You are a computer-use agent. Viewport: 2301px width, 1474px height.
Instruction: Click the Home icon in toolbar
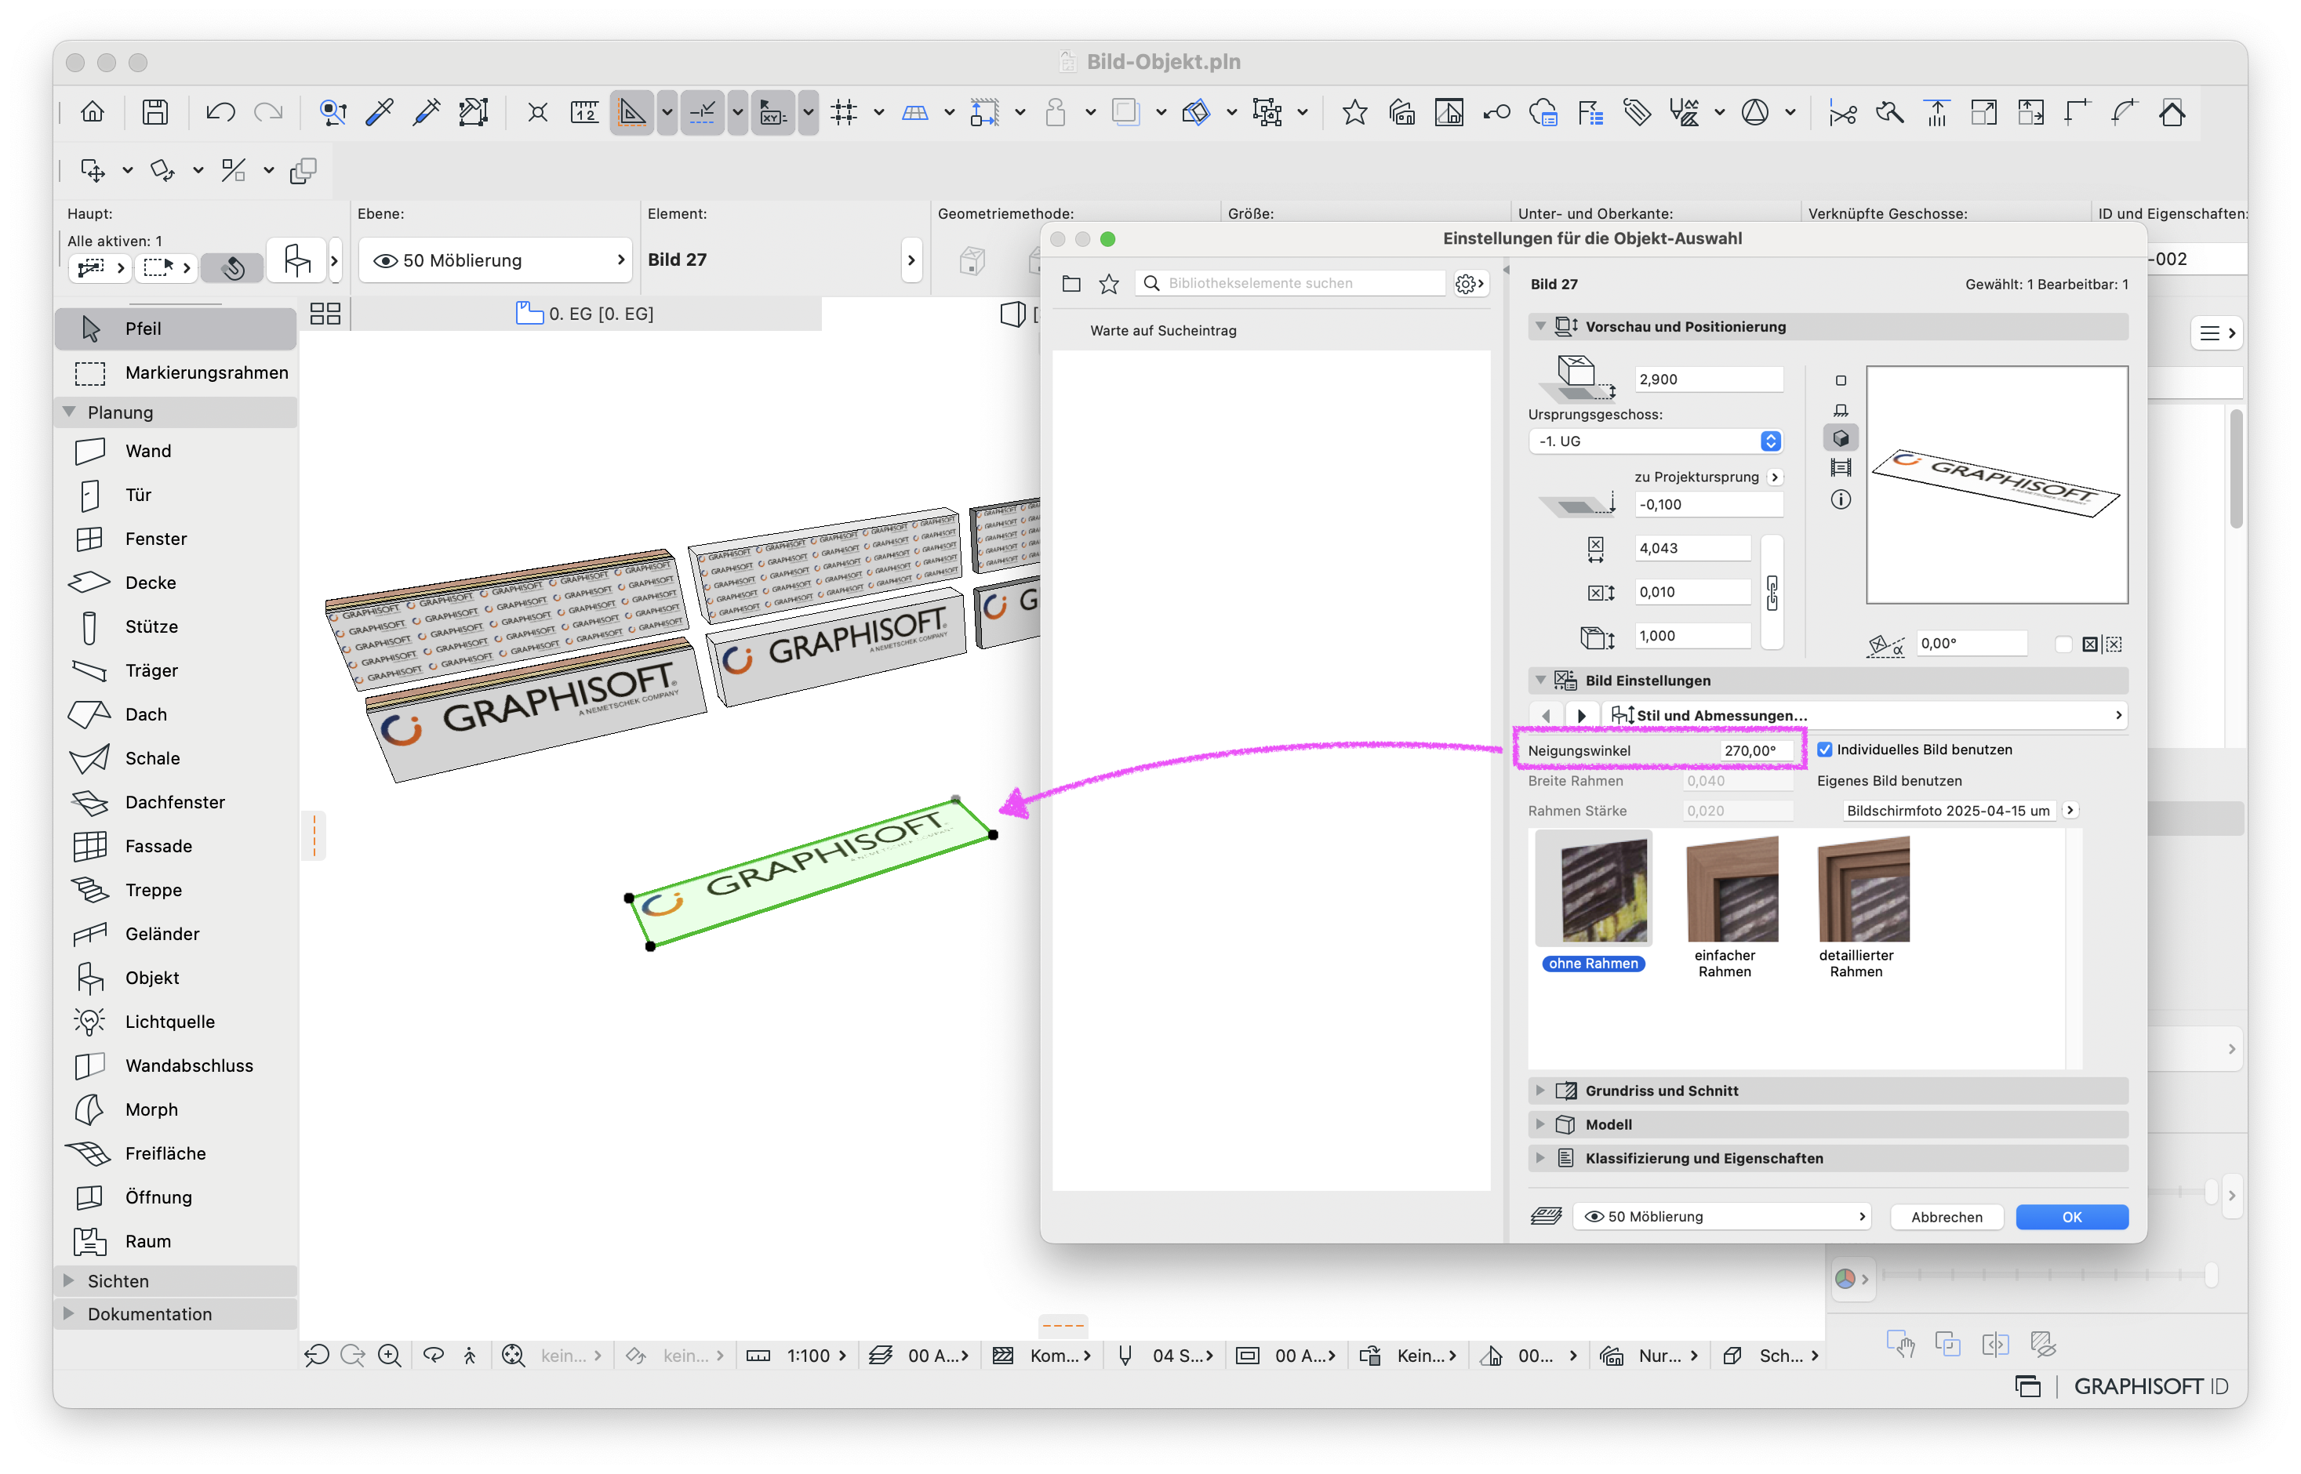point(93,113)
